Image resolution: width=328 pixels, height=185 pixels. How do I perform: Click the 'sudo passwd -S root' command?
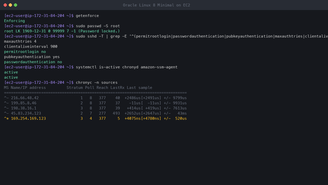(x=98, y=26)
